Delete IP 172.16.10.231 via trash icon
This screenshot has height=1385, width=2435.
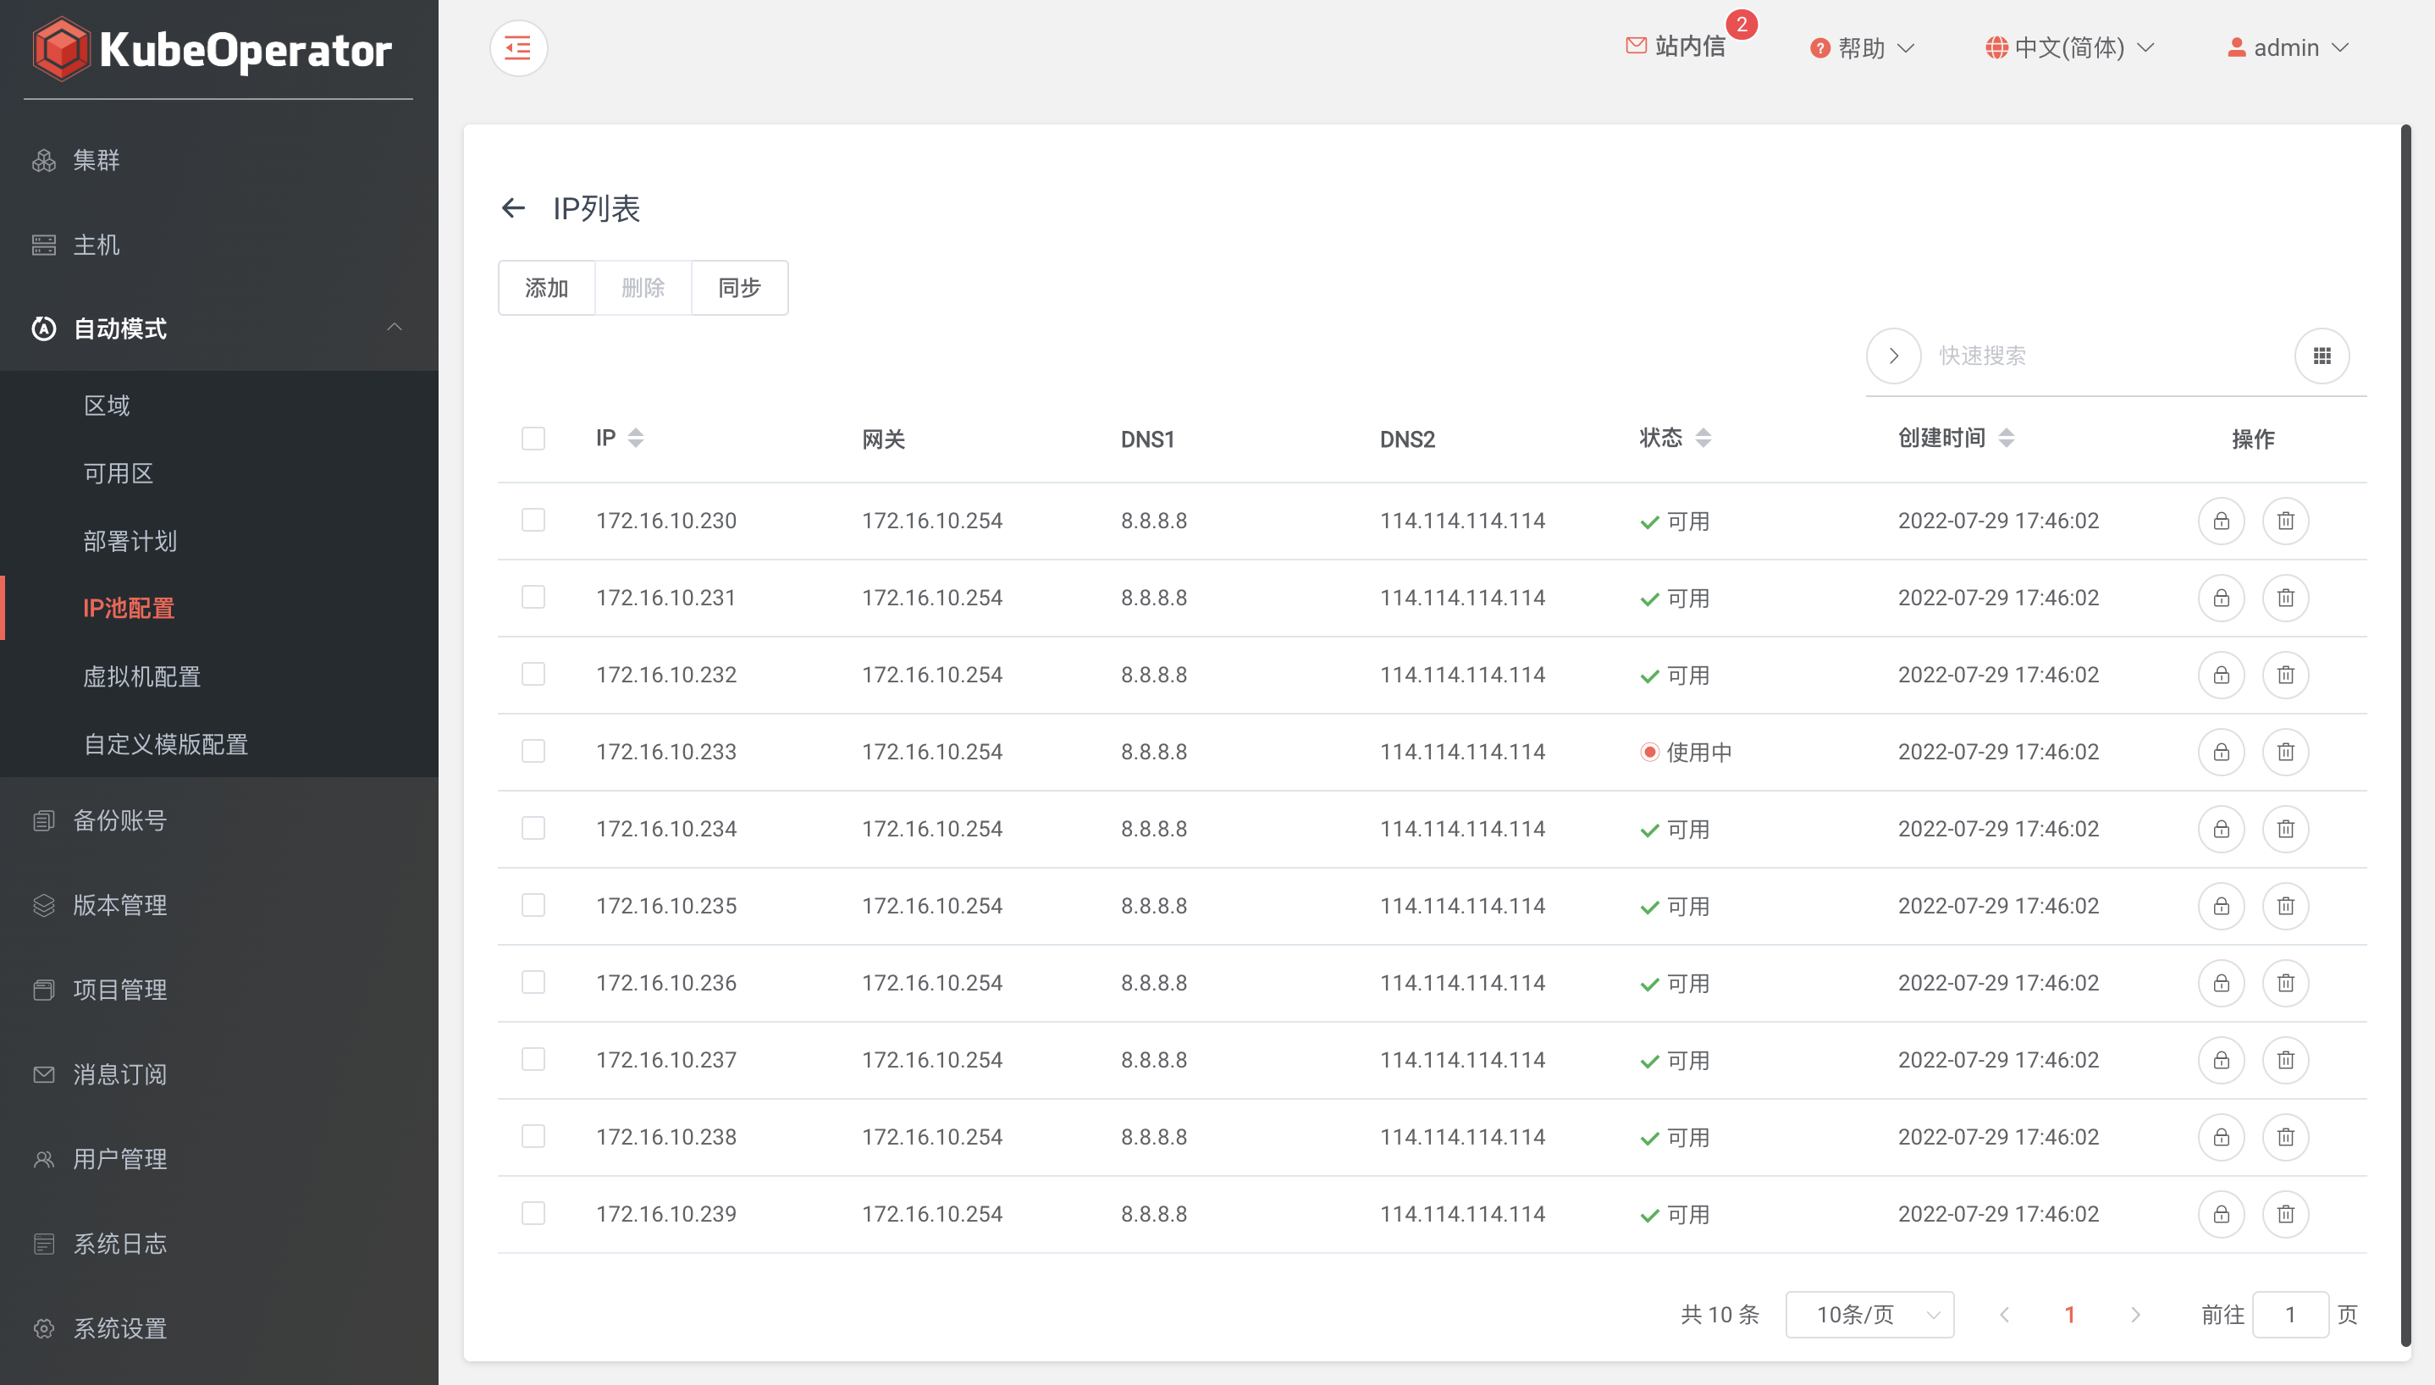(x=2286, y=599)
